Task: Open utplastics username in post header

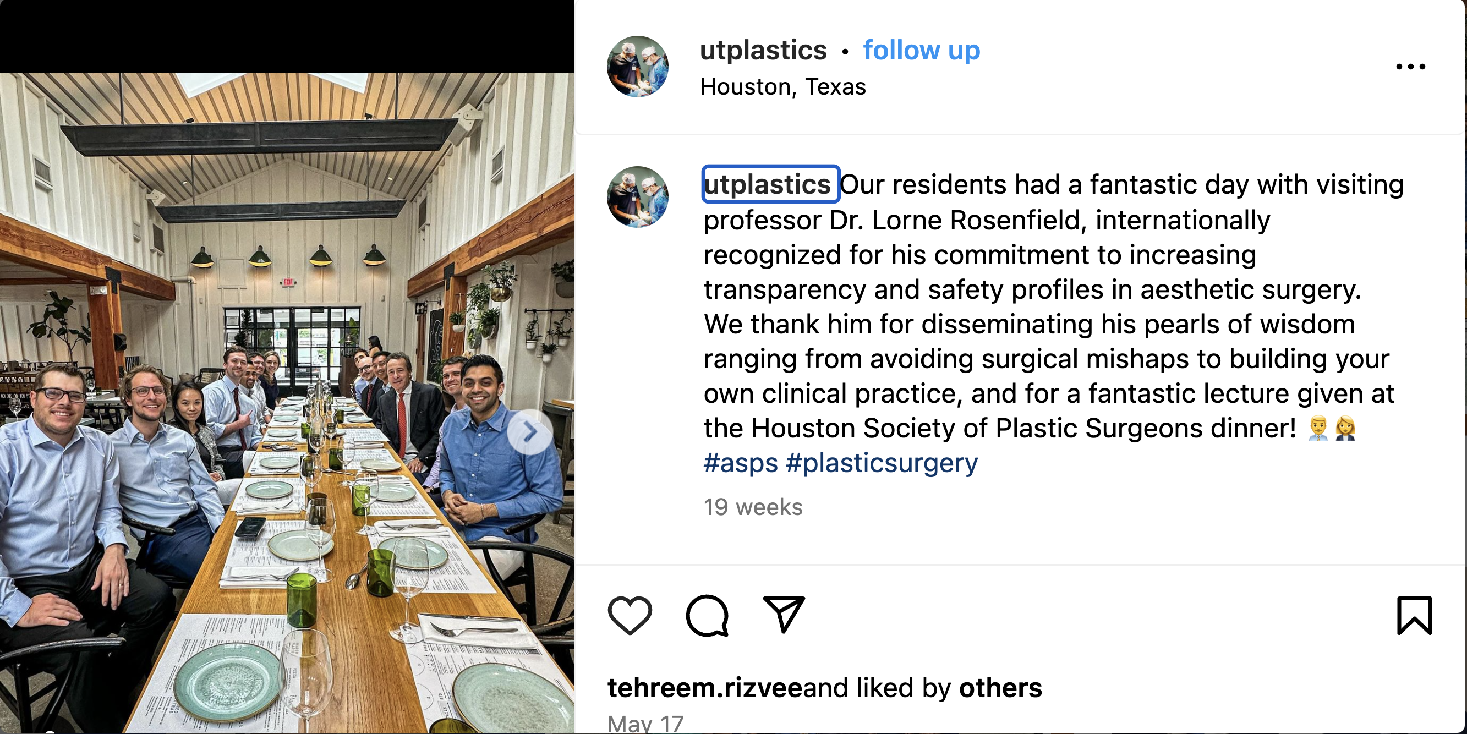Action: (763, 50)
